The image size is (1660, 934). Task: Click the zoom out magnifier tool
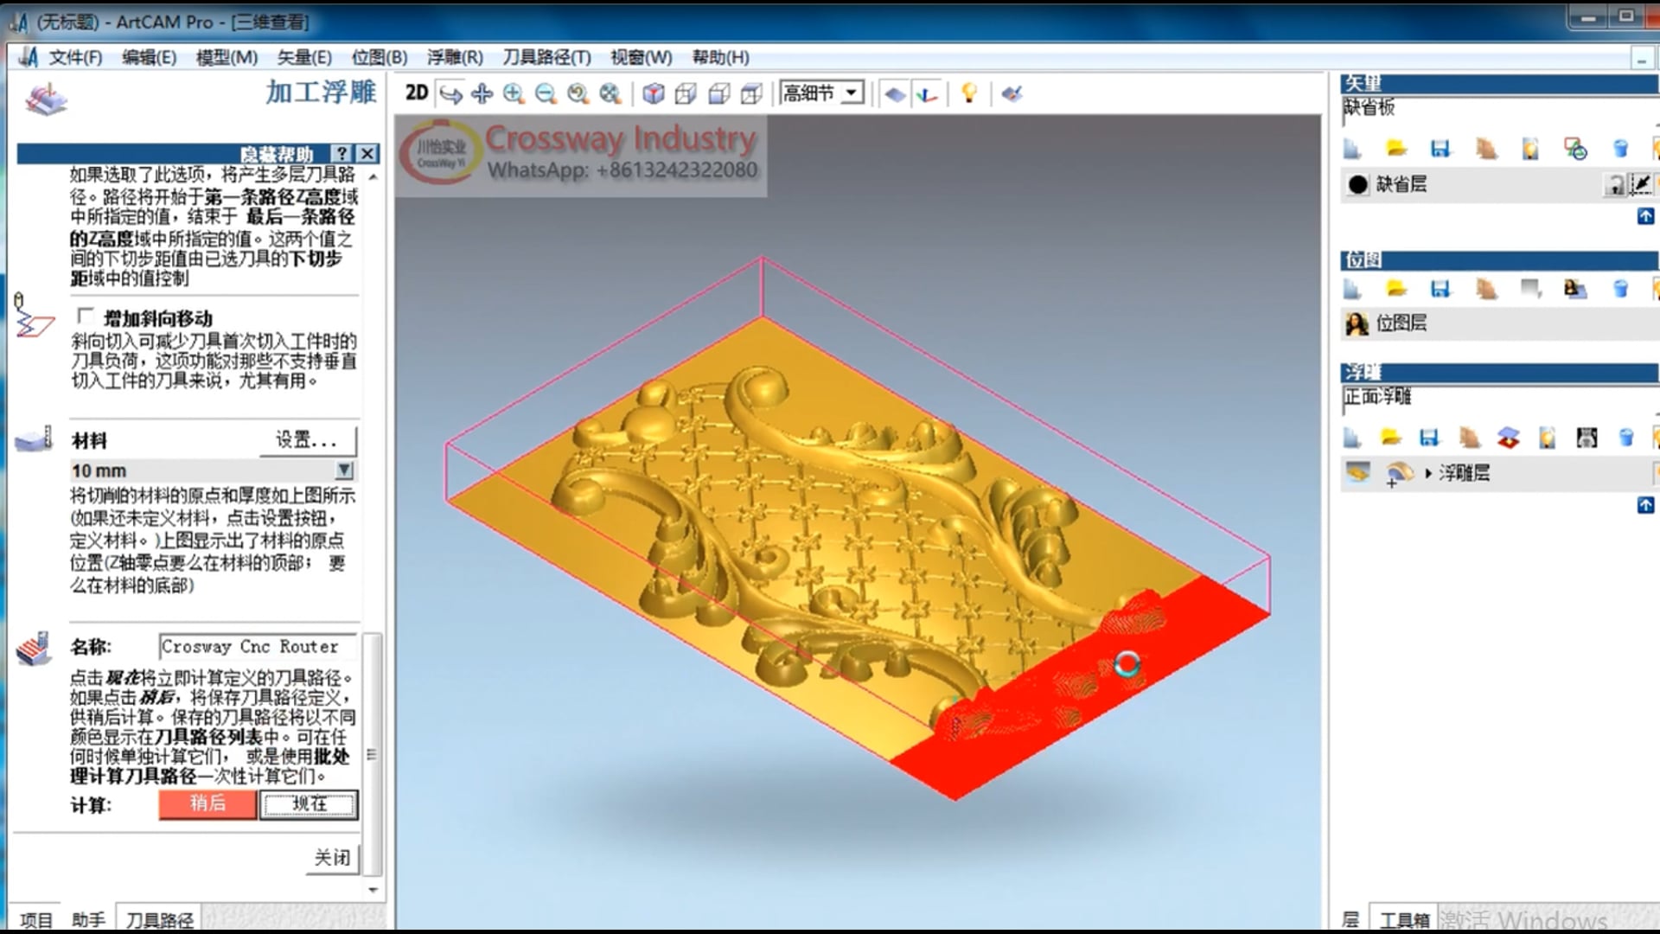[546, 93]
